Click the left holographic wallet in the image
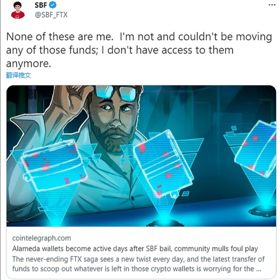This screenshot has width=280, height=280. coord(54,165)
